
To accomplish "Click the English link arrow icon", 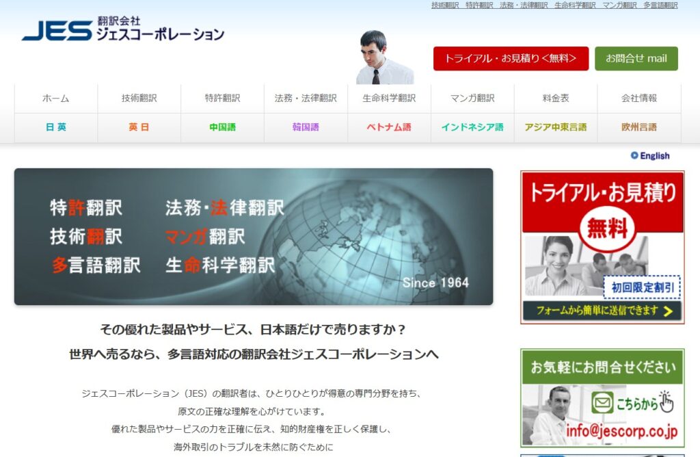I will coord(634,155).
